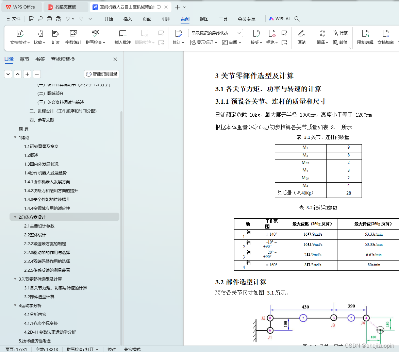Viewport: 399px width, 352px height.
Task: Open the 显示标记 dropdown
Action: pos(204,43)
